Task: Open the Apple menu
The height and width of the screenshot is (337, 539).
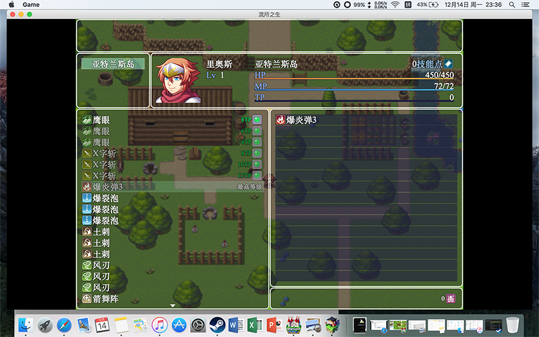Action: (11, 4)
